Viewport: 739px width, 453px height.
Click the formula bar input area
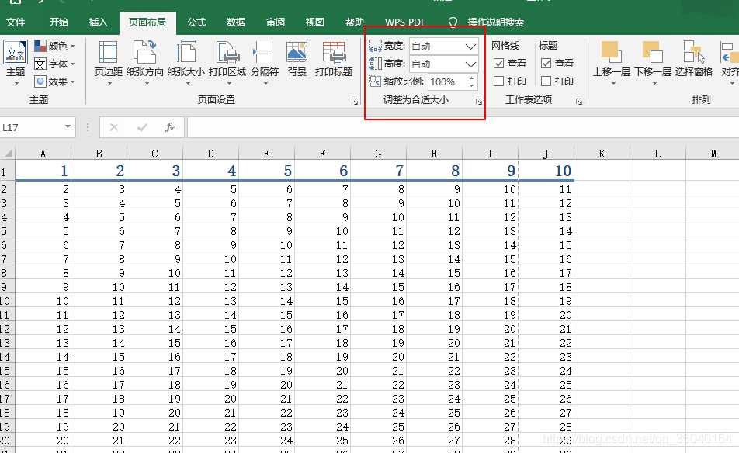tap(463, 128)
